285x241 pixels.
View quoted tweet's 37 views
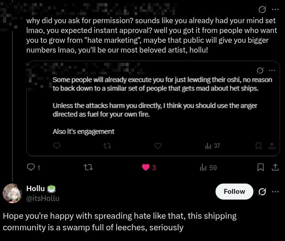tap(208, 146)
